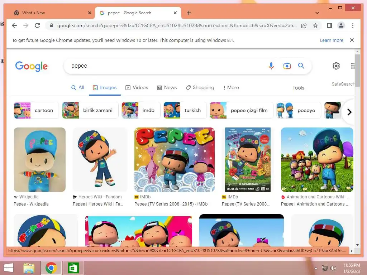Viewport: 367px width, 275px height.
Task: Filter images by pepee çizgi film chip
Action: pos(241,110)
